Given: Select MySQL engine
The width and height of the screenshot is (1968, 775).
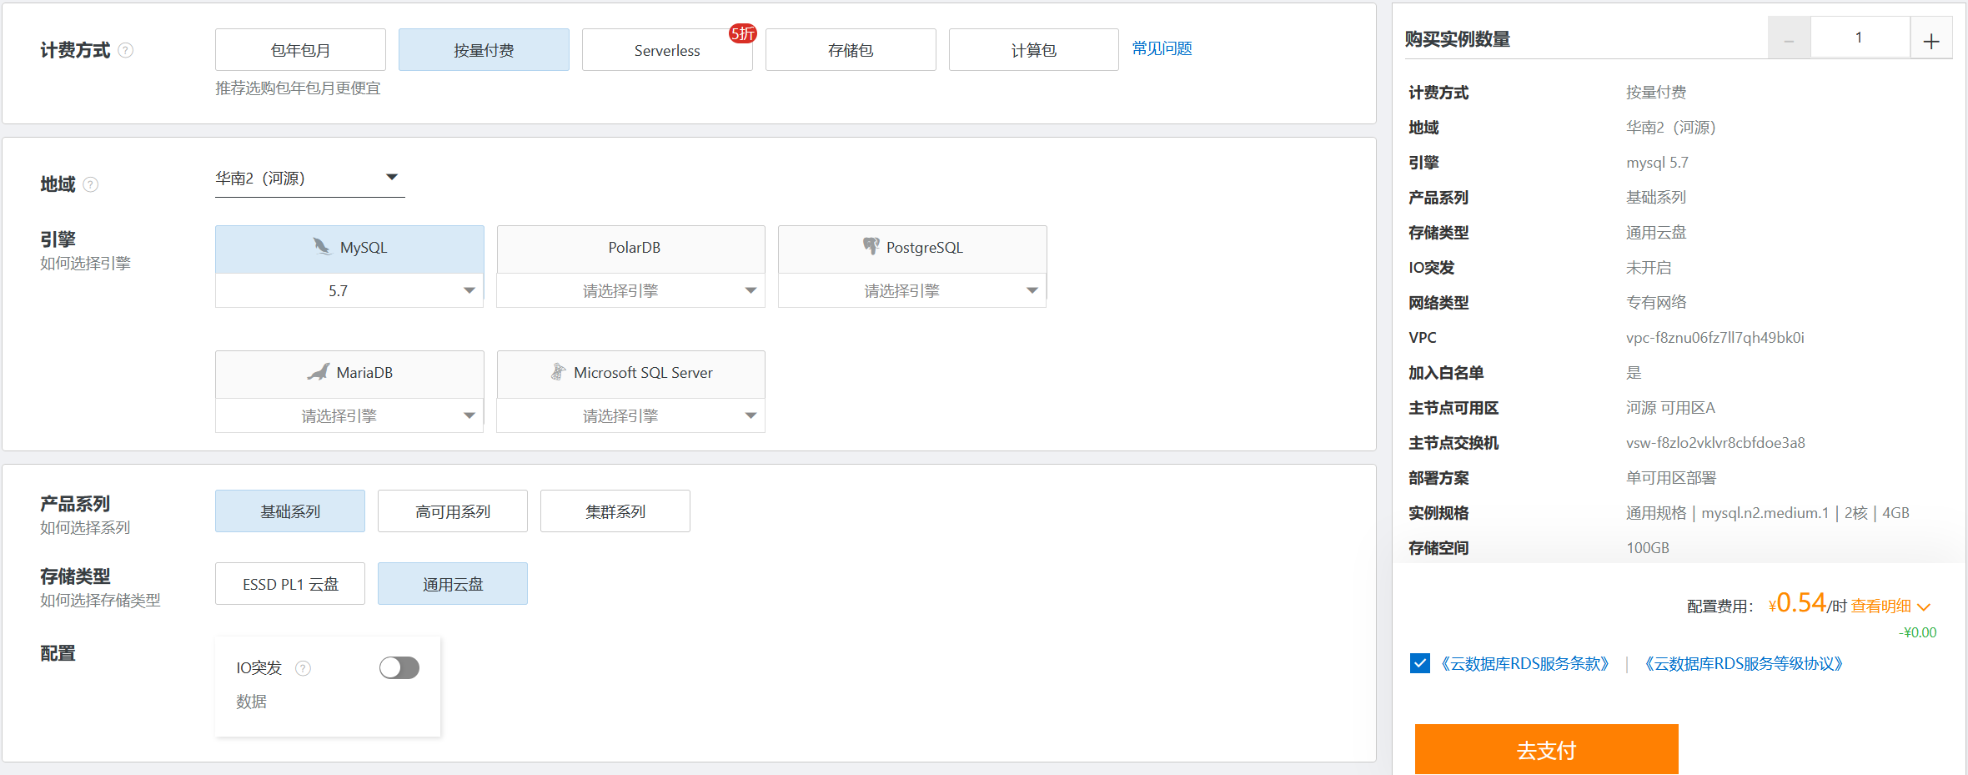Looking at the screenshot, I should [349, 249].
